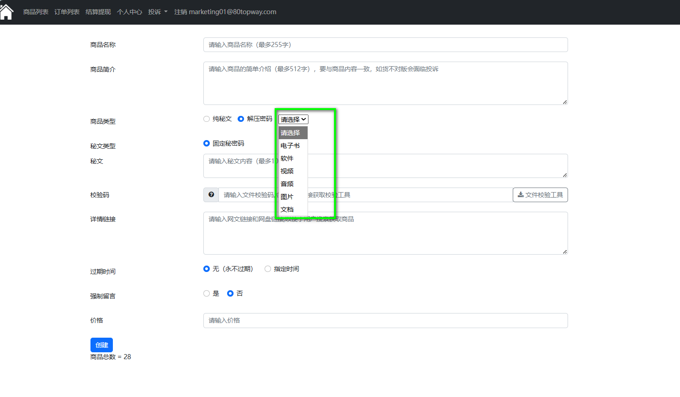Screen dimensions: 680x397
Task: Select the 纯秘文 radio button
Action: pos(207,119)
